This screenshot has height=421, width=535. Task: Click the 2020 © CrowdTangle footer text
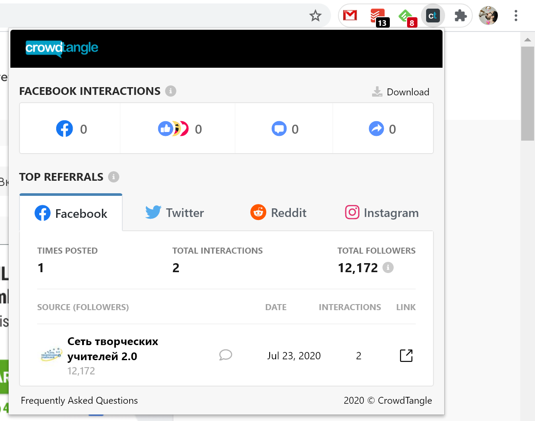388,400
